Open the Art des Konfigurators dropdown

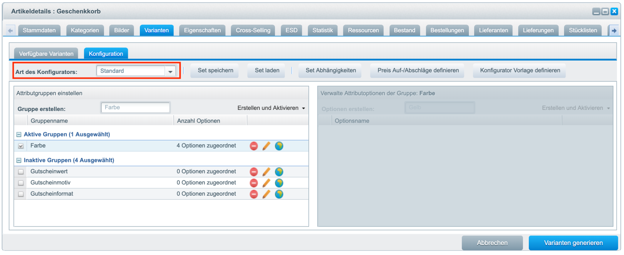(170, 71)
